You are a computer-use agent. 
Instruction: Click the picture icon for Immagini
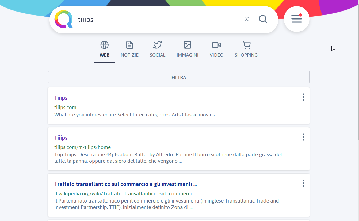(187, 45)
